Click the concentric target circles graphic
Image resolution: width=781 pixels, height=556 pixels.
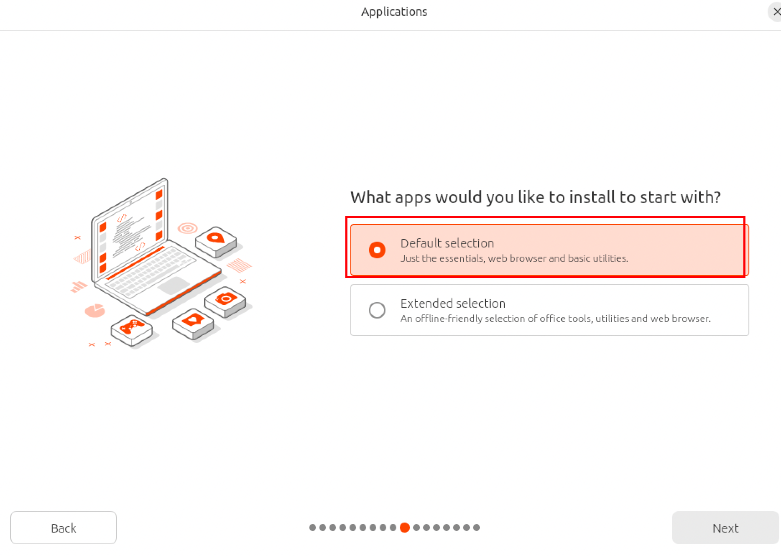point(188,228)
